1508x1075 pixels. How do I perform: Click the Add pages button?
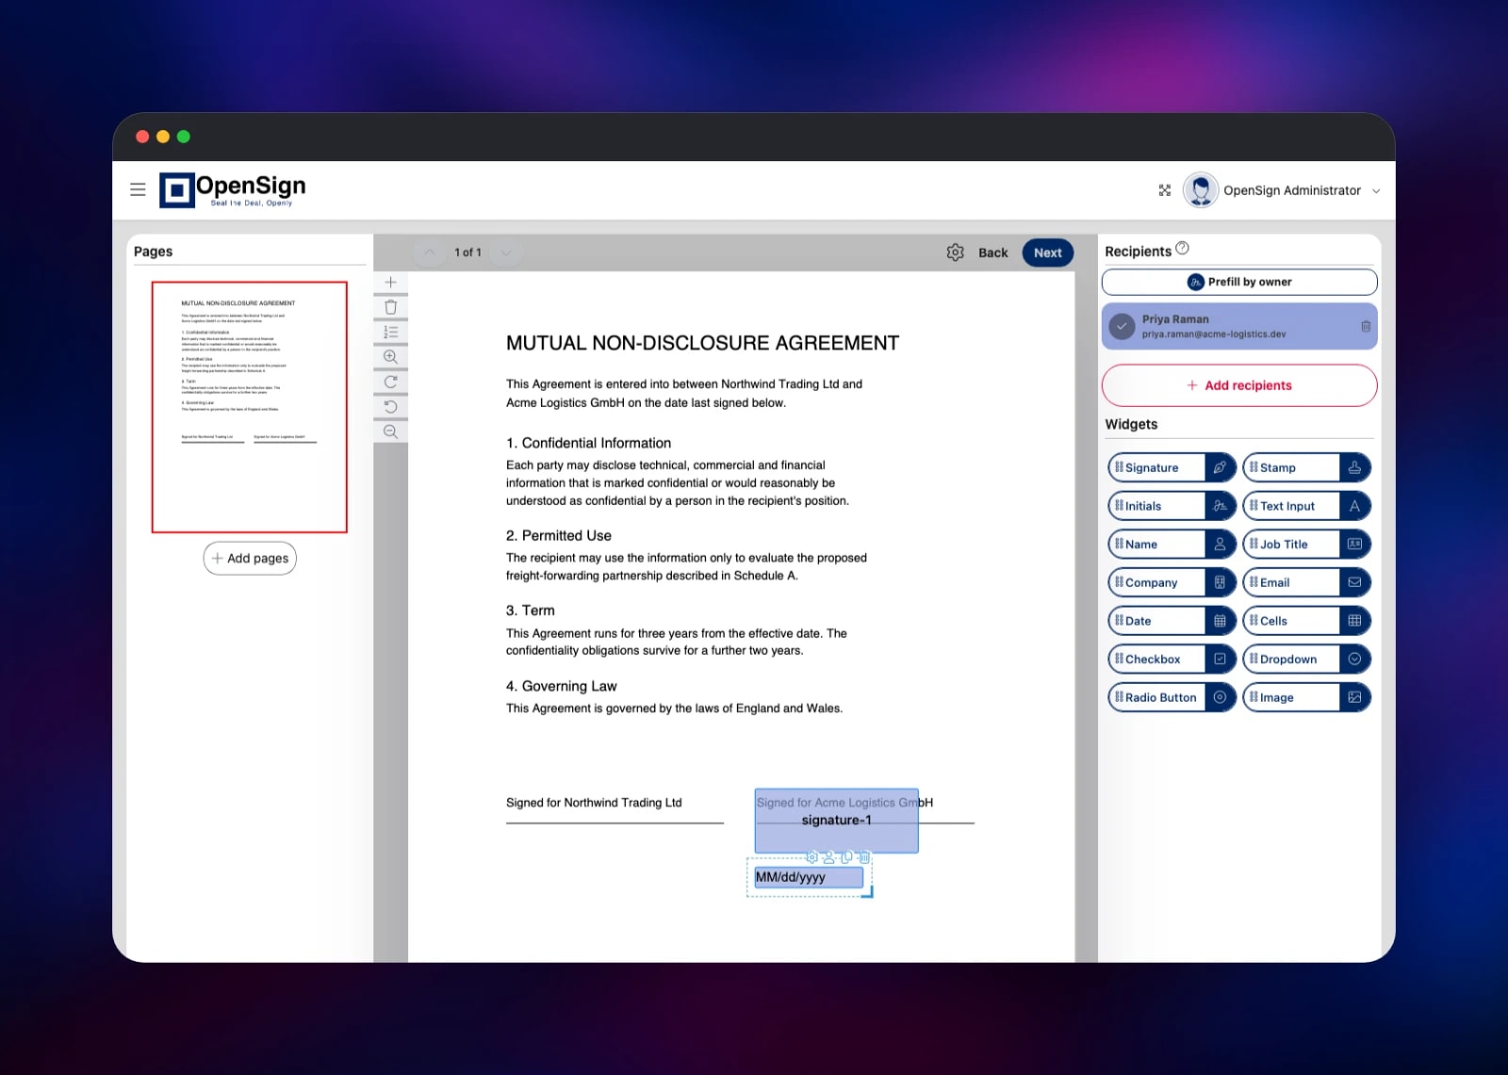(x=250, y=558)
